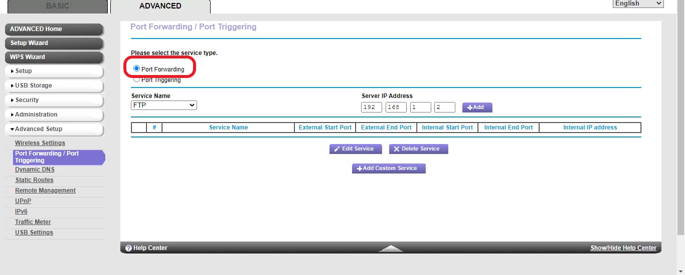Click the Internal End Port column header
Image resolution: width=685 pixels, height=275 pixels.
[508, 127]
